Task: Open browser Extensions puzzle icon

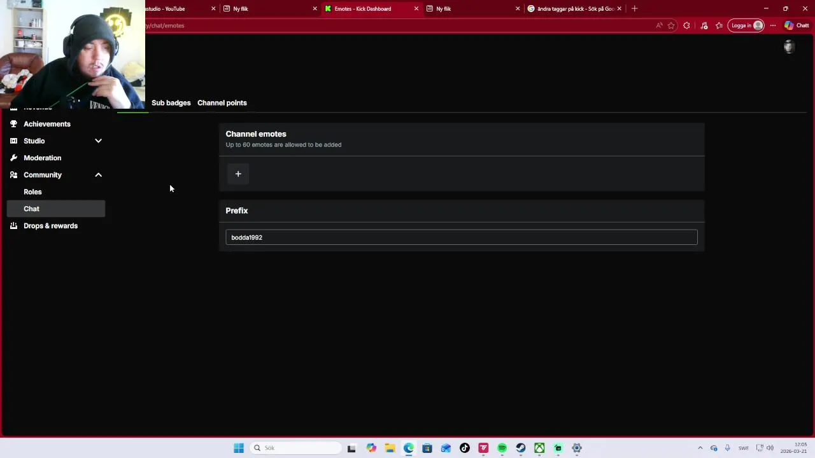Action: pos(686,25)
